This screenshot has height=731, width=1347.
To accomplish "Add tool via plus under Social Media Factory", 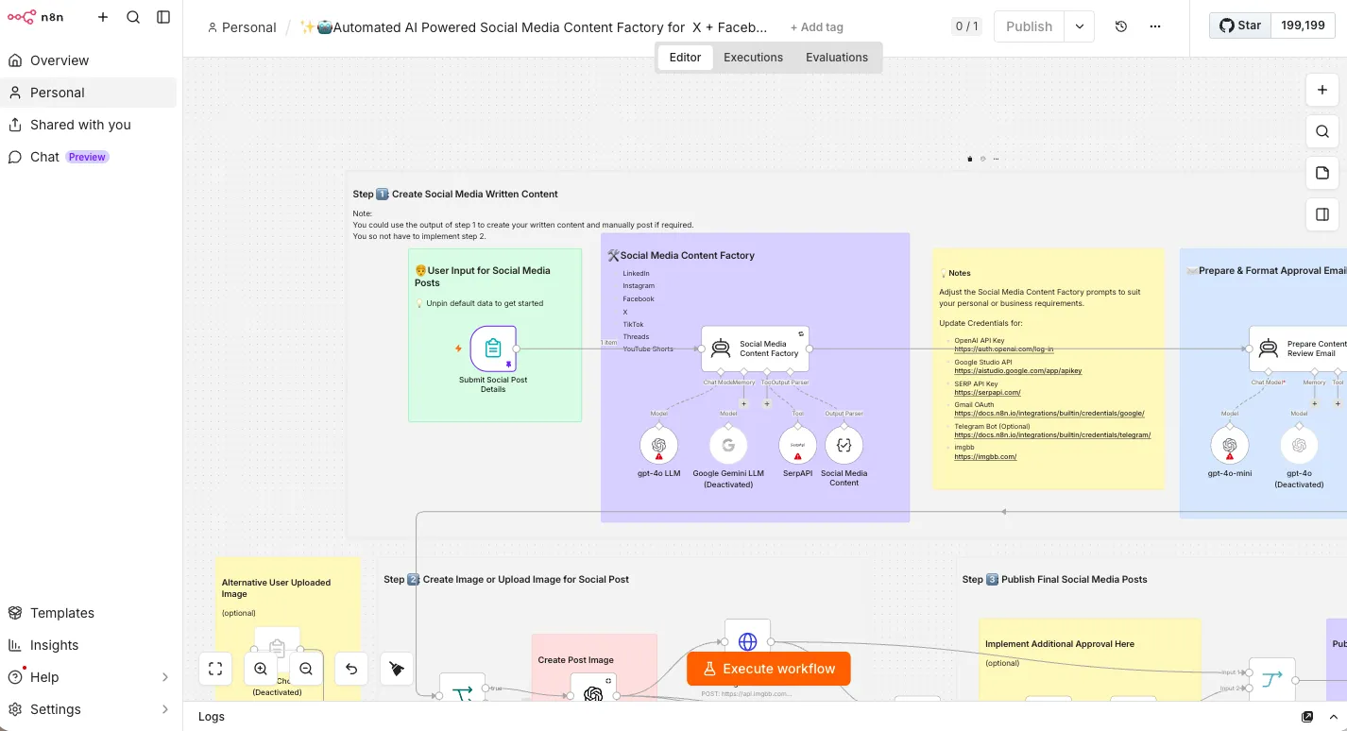I will (767, 403).
